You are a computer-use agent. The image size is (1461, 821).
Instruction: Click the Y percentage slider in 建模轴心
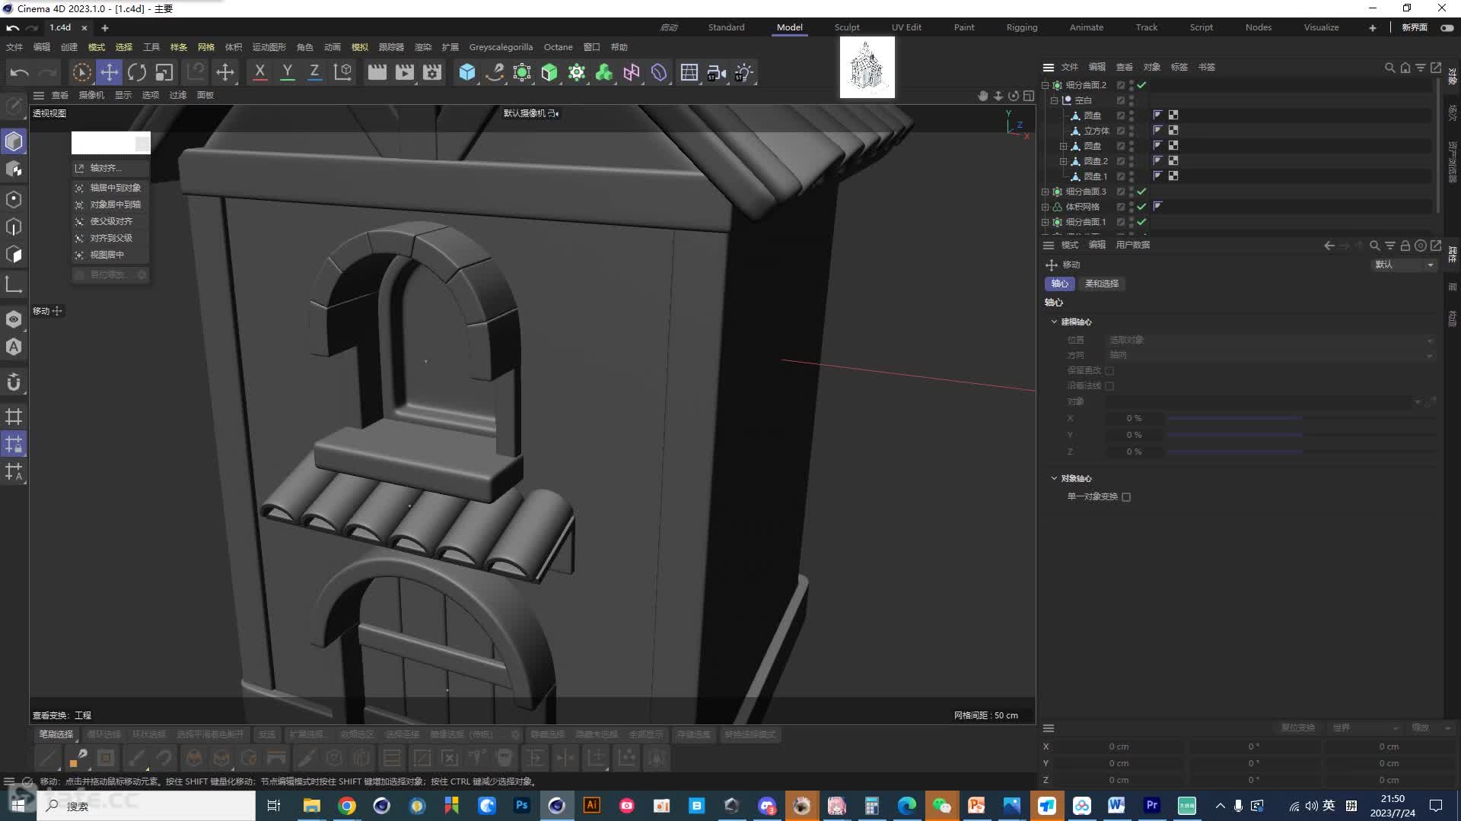pyautogui.click(x=1301, y=435)
